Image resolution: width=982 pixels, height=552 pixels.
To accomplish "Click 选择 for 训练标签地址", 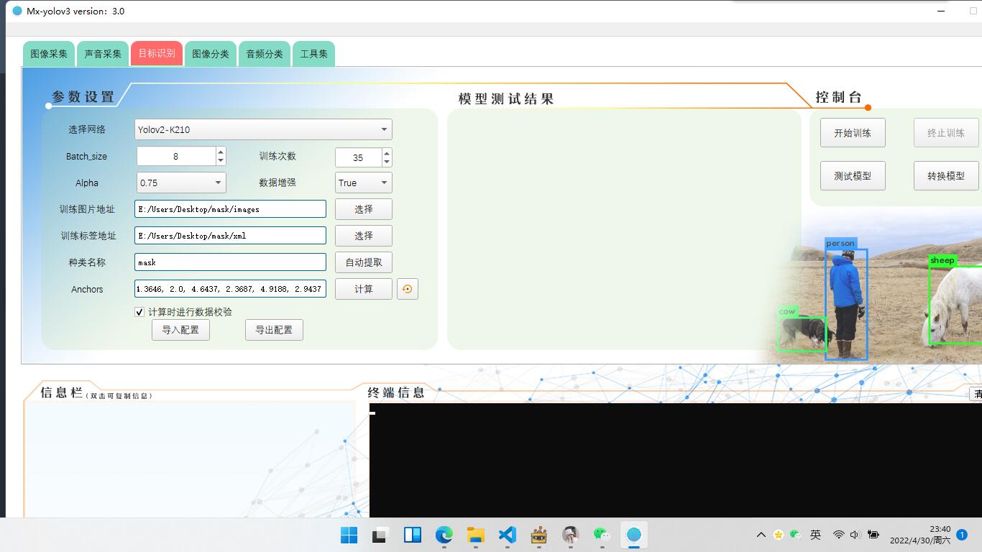I will click(x=364, y=236).
